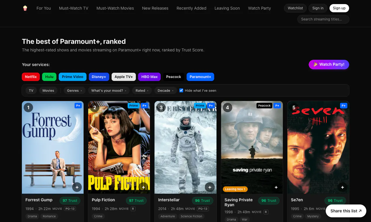Click the Prime badge on Pulp Fiction poster

(134, 106)
